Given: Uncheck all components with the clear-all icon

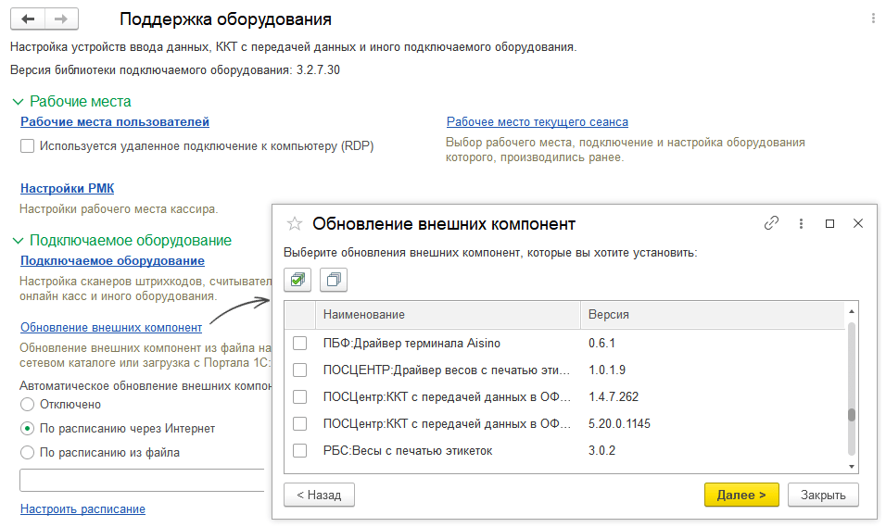Looking at the screenshot, I should pyautogui.click(x=334, y=279).
